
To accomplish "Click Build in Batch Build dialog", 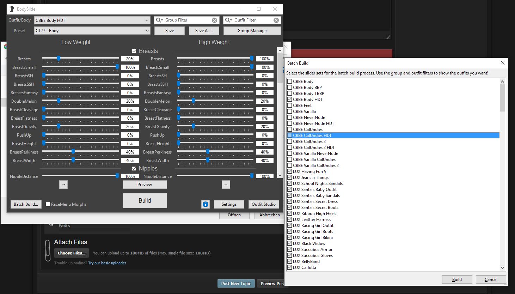I will pos(457,280).
